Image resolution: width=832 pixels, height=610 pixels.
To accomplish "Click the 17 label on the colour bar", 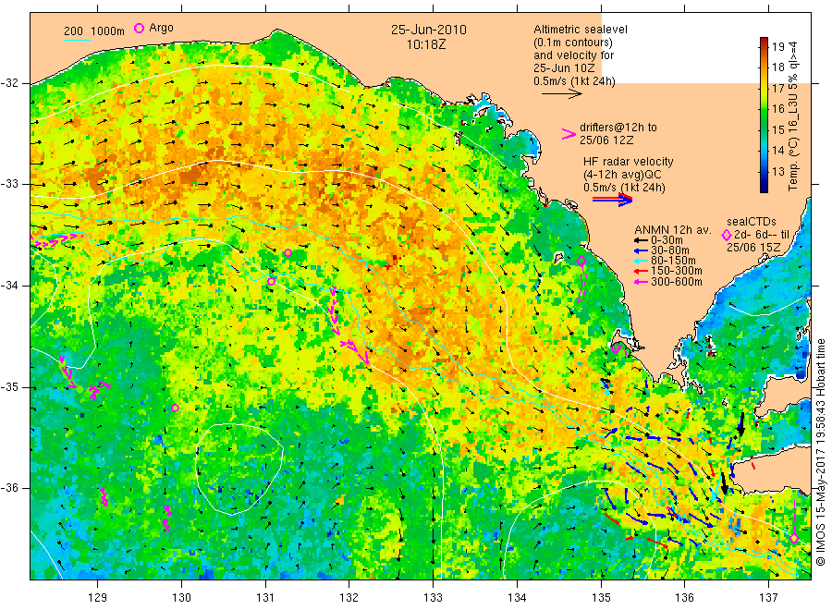I will coord(777,88).
